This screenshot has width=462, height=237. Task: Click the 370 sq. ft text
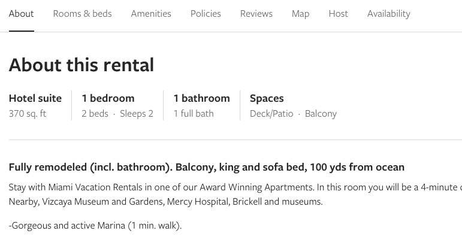(28, 114)
